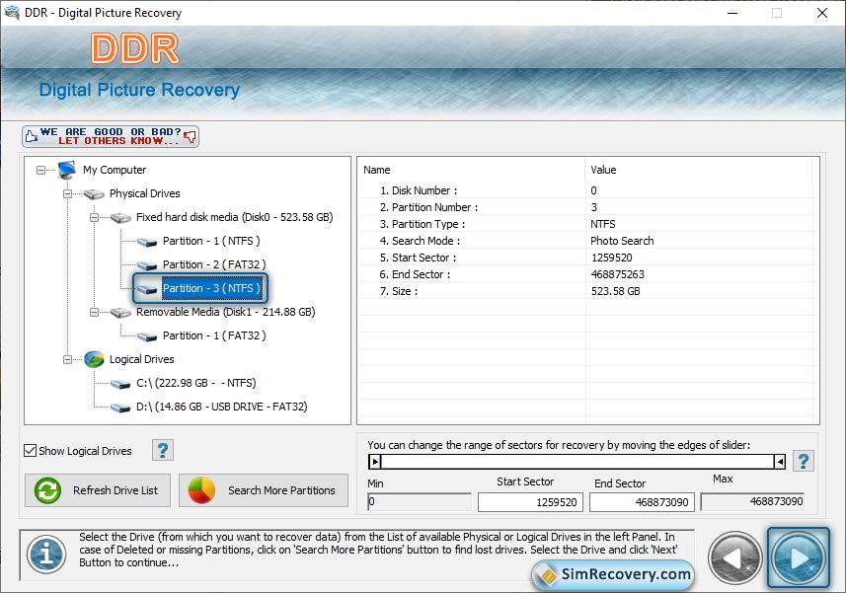Click the middle of the sector range slider
This screenshot has width=846, height=593.
click(x=577, y=462)
